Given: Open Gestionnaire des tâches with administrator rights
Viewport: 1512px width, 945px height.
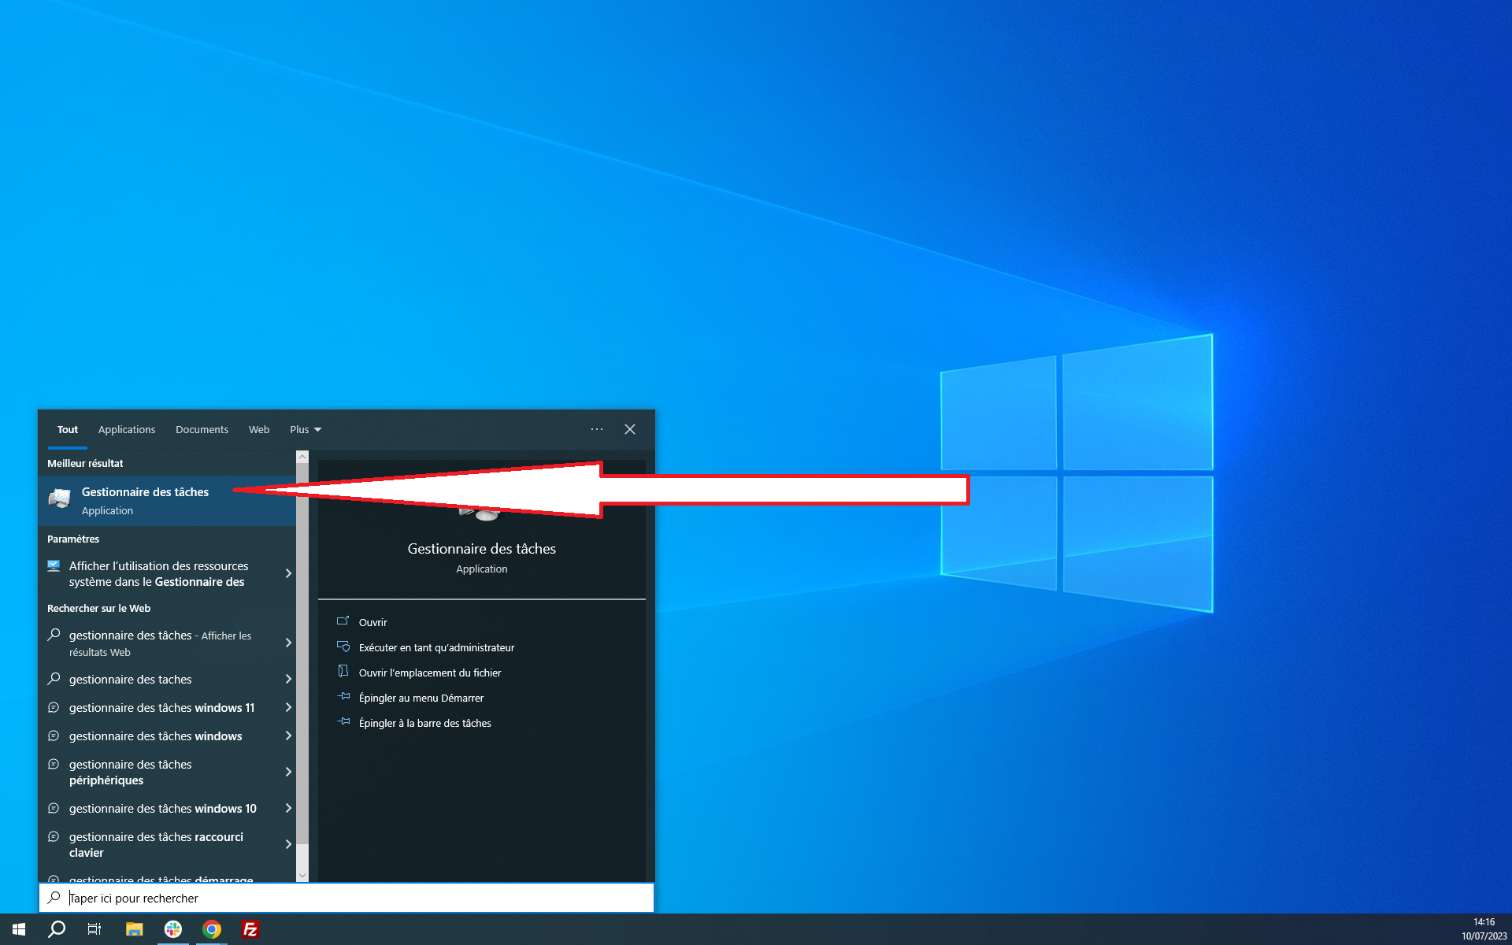Looking at the screenshot, I should coord(435,647).
